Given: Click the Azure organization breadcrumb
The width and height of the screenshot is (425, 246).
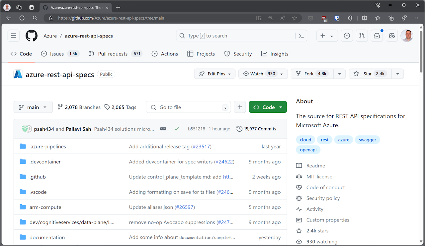Looking at the screenshot, I should click(50, 36).
